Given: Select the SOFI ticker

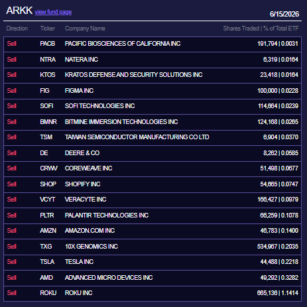Looking at the screenshot, I should tap(46, 106).
